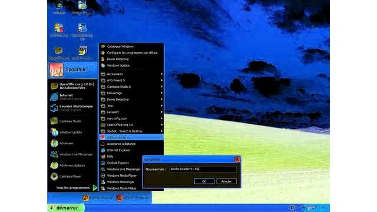Open Assistance à distance
The image size is (377, 212).
[x=131, y=144]
